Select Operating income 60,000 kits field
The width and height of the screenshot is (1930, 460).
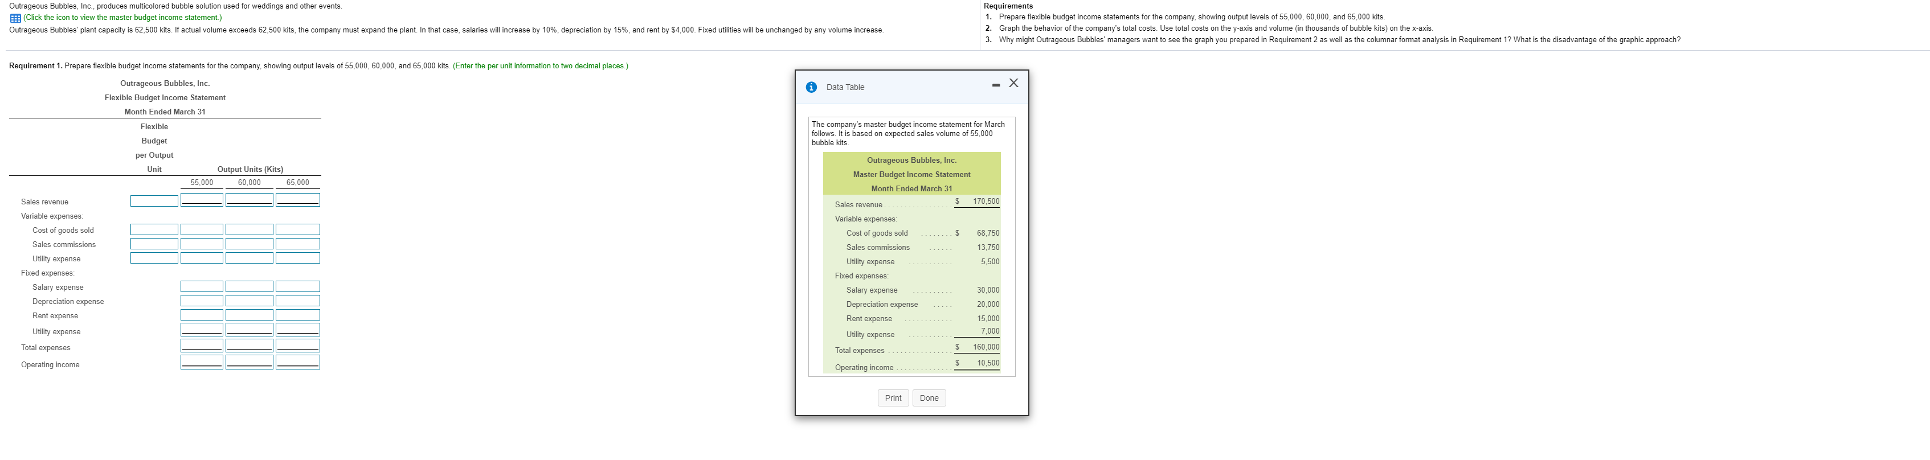click(250, 362)
